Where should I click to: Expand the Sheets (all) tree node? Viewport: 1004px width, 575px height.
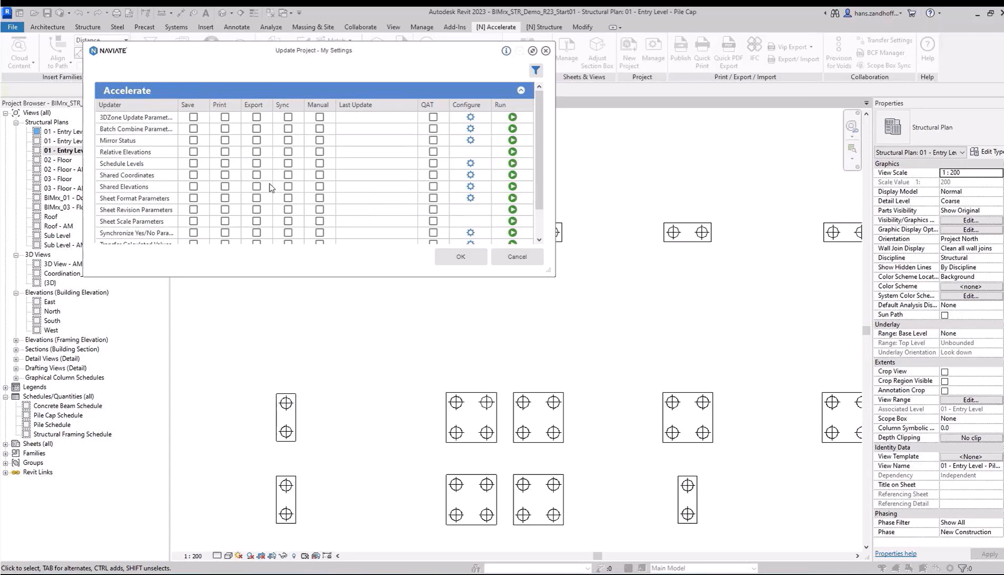[x=6, y=444]
